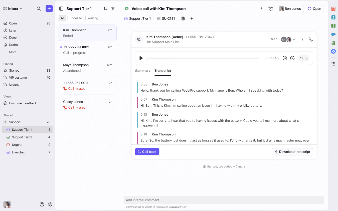Open the Shopify integration panel
The height and width of the screenshot is (211, 338).
coord(333,43)
